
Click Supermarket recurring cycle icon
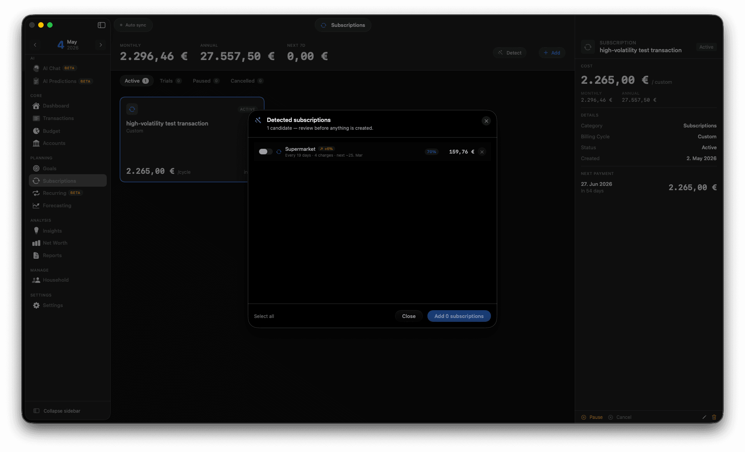279,152
